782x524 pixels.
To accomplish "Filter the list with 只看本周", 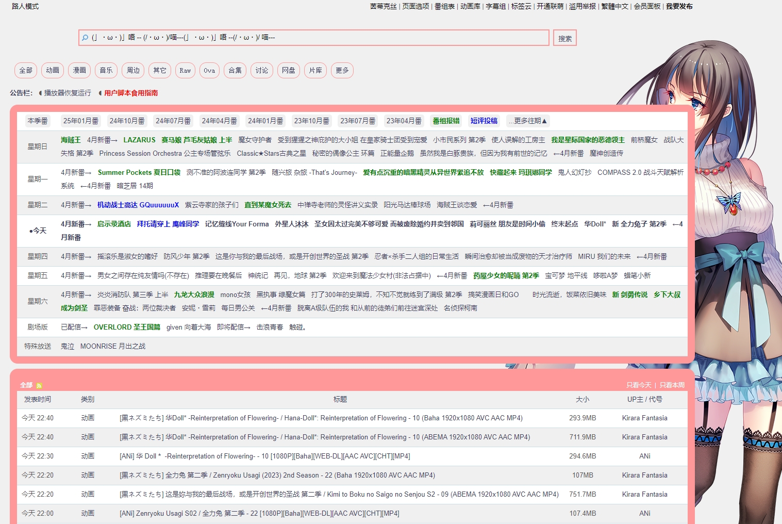I will pos(672,385).
